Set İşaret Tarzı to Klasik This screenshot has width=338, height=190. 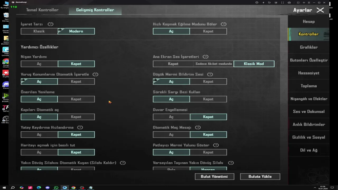coord(39,31)
